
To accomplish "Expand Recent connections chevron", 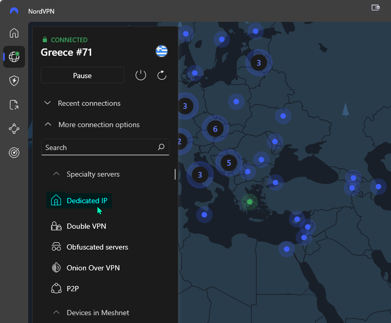I will tap(47, 103).
